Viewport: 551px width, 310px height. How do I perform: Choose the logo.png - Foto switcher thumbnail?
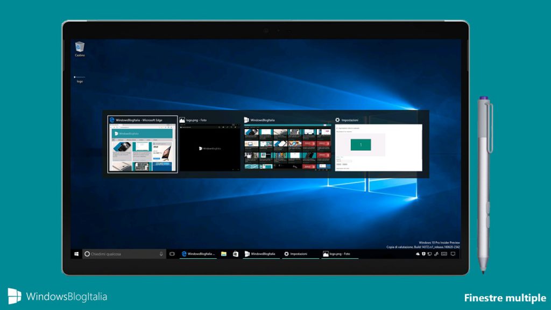tap(210, 144)
